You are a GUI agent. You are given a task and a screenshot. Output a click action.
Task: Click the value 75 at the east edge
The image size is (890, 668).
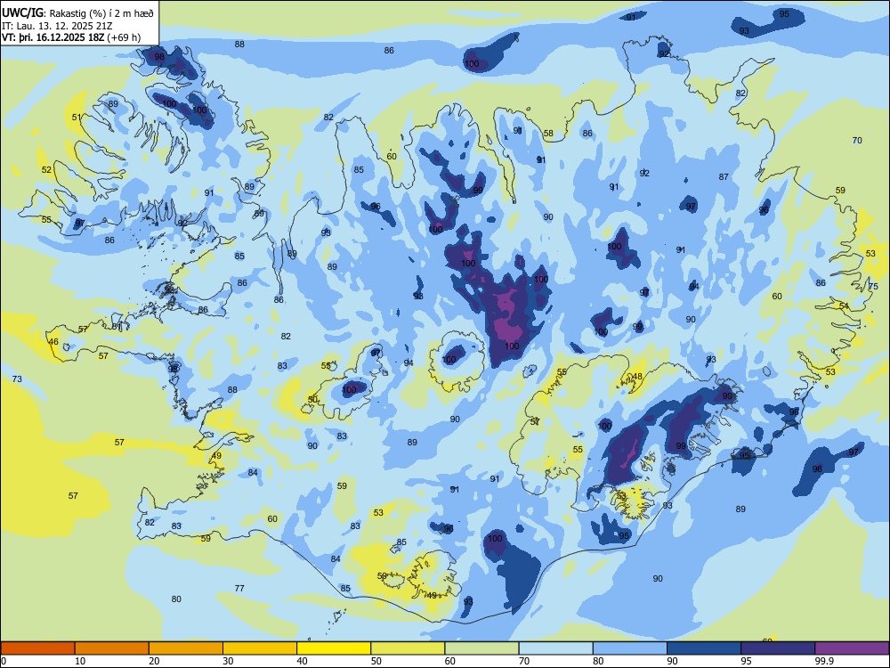click(874, 288)
